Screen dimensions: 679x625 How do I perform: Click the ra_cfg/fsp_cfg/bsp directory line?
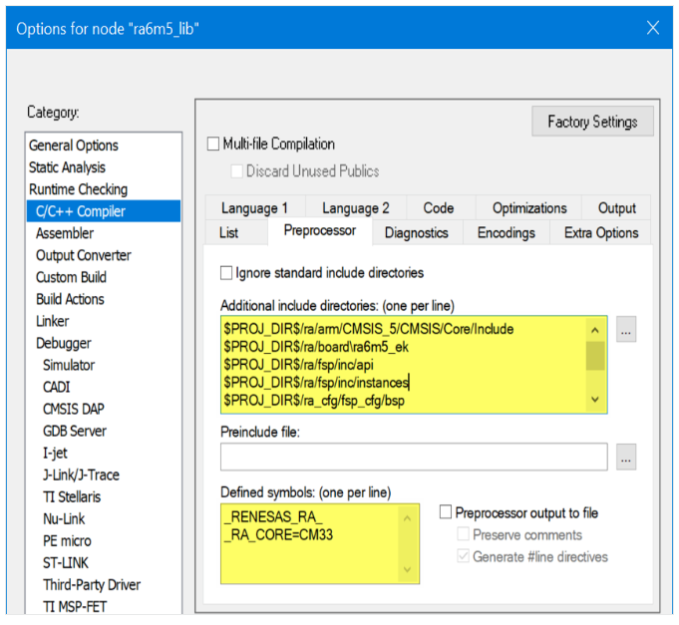point(314,401)
